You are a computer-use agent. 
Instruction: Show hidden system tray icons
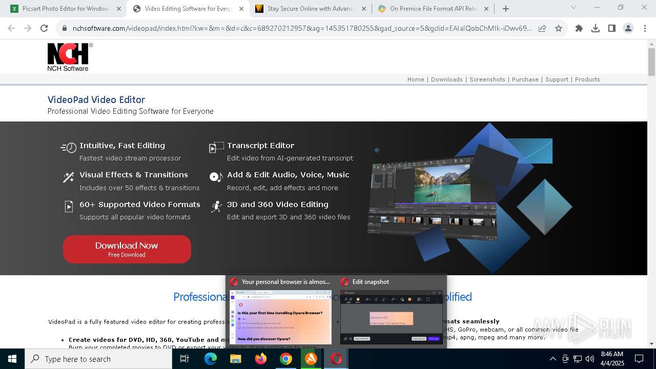click(x=552, y=359)
